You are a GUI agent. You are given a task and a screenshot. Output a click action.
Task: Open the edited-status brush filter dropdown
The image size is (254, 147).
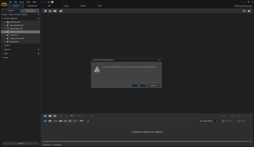click(x=70, y=121)
